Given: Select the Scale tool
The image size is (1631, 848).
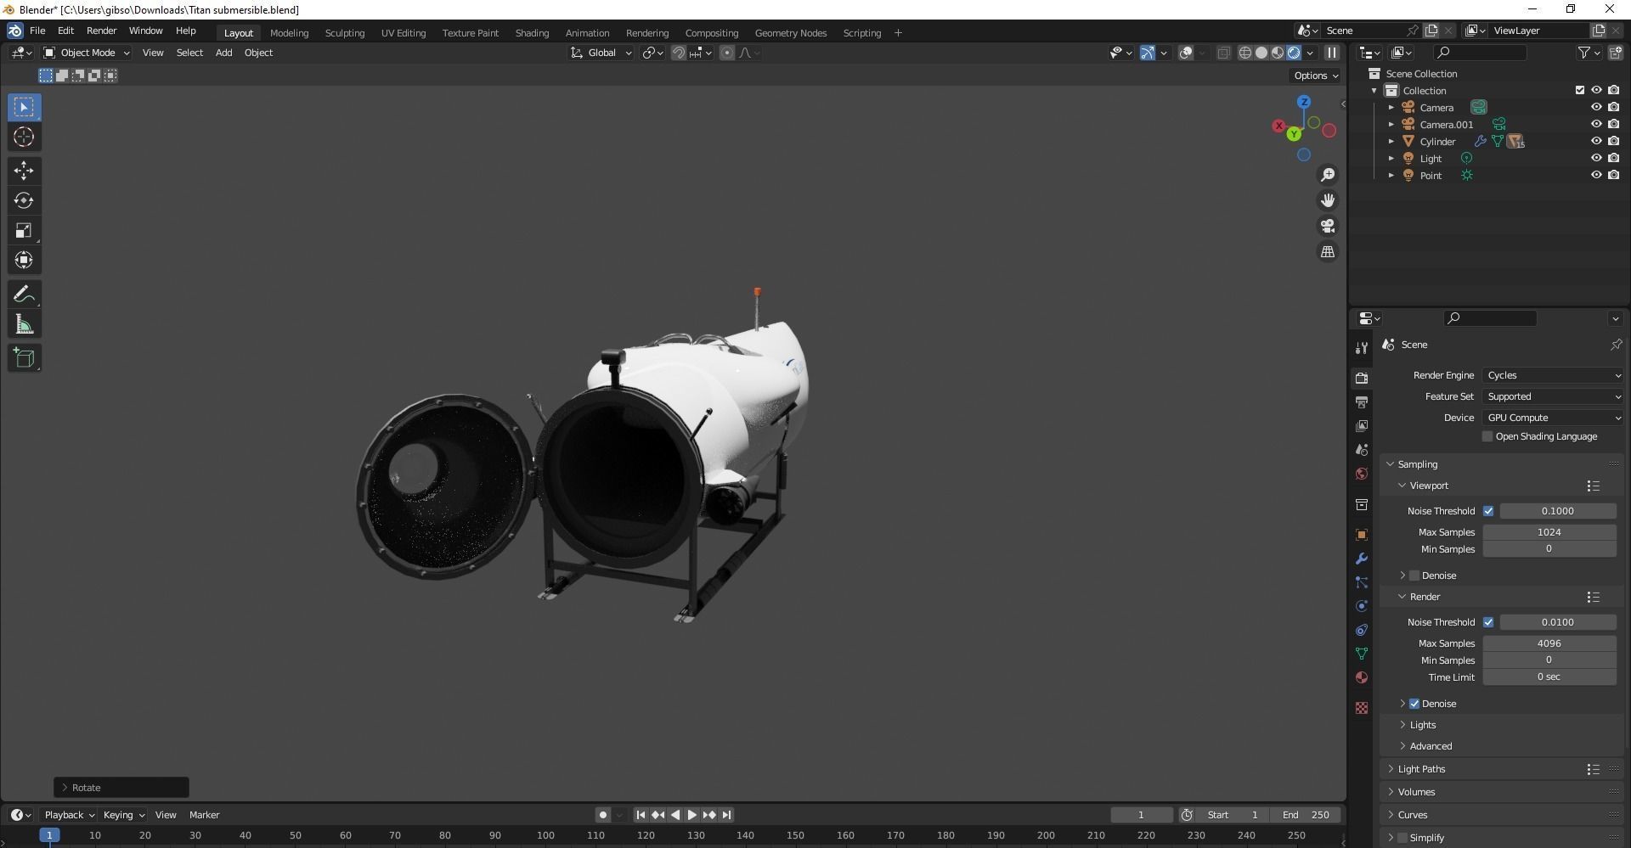Looking at the screenshot, I should (24, 230).
